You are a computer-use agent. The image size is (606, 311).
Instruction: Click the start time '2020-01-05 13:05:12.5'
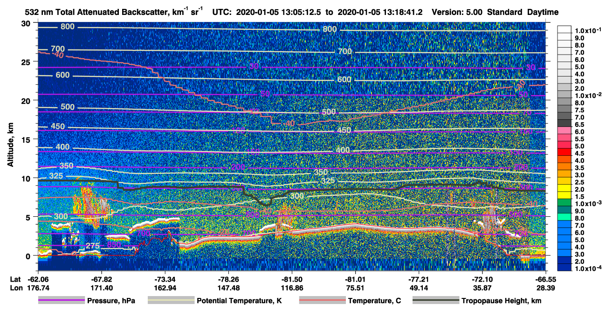coord(279,12)
